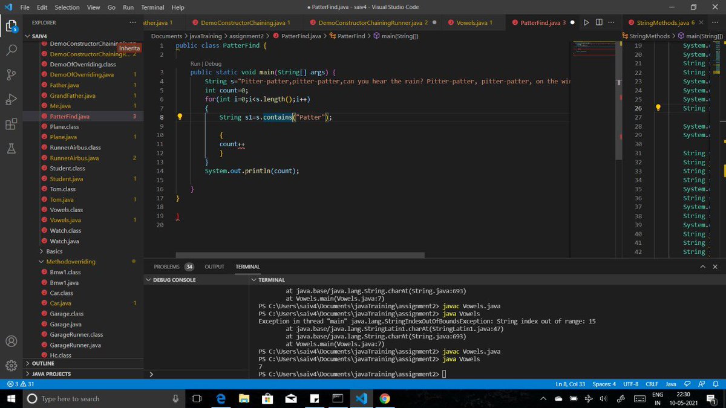Run main via the Run | Debug code lens
This screenshot has height=408, width=726.
pyautogui.click(x=193, y=63)
